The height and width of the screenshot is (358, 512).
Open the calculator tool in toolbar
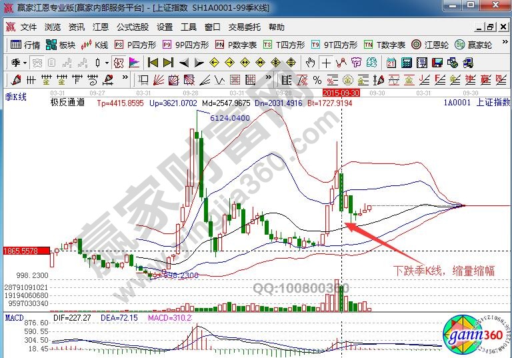click(x=405, y=63)
